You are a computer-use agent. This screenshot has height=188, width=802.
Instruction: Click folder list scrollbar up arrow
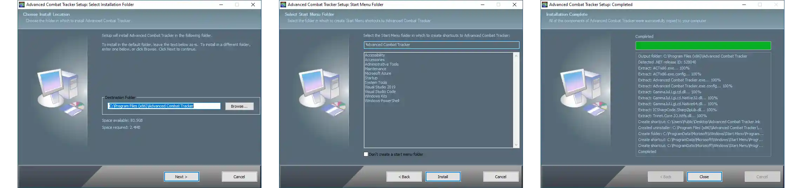(516, 56)
